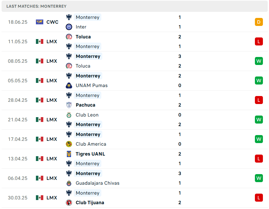Click the Club Leon crest icon
This screenshot has width=269, height=209.
(x=69, y=115)
